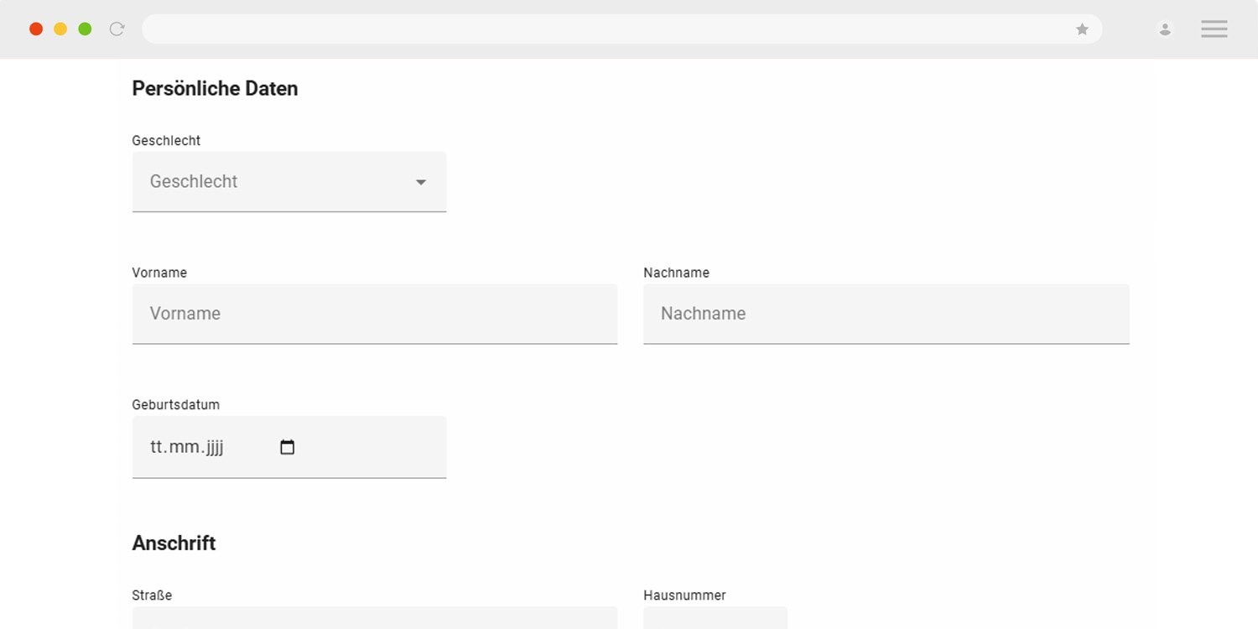Screen dimensions: 1258x629
Task: Bookmark this page with the star icon
Action: point(1082,29)
